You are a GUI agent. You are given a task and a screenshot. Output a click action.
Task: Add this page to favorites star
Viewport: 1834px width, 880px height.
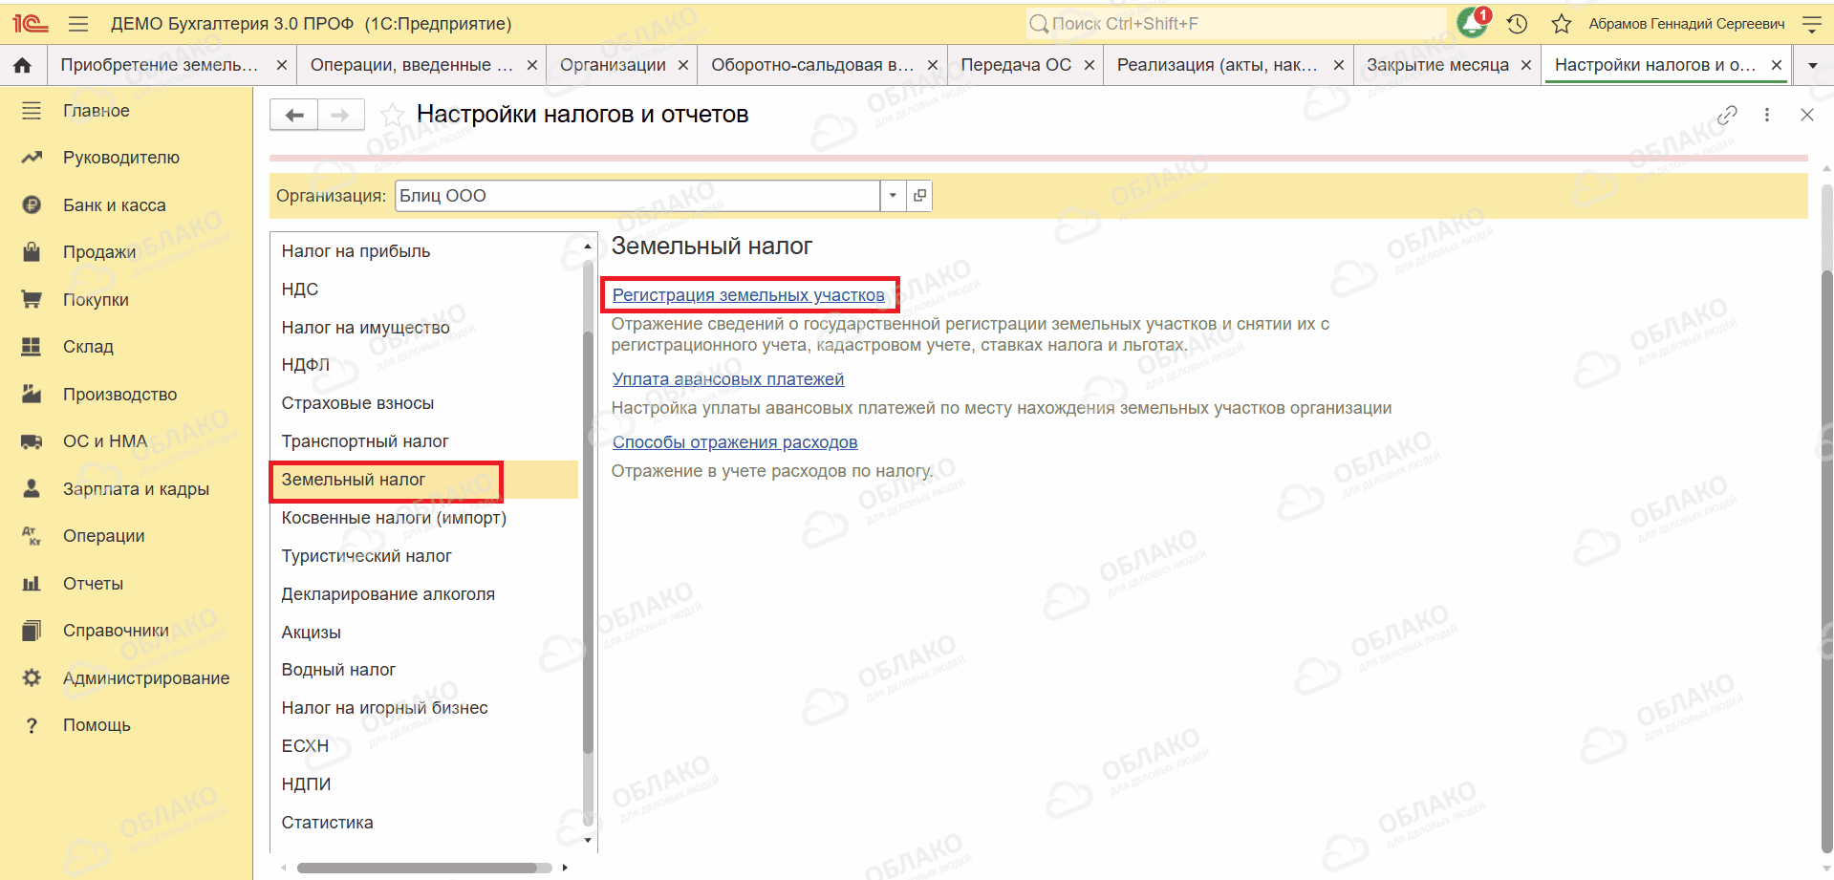click(x=392, y=116)
